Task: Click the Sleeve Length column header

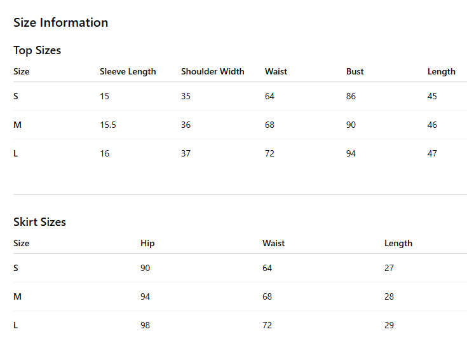Action: pyautogui.click(x=128, y=71)
